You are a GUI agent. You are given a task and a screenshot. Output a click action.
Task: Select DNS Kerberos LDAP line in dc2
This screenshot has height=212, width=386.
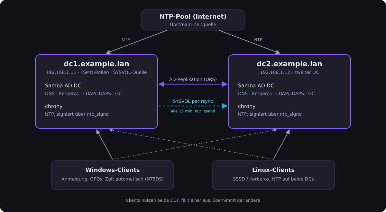(x=276, y=94)
